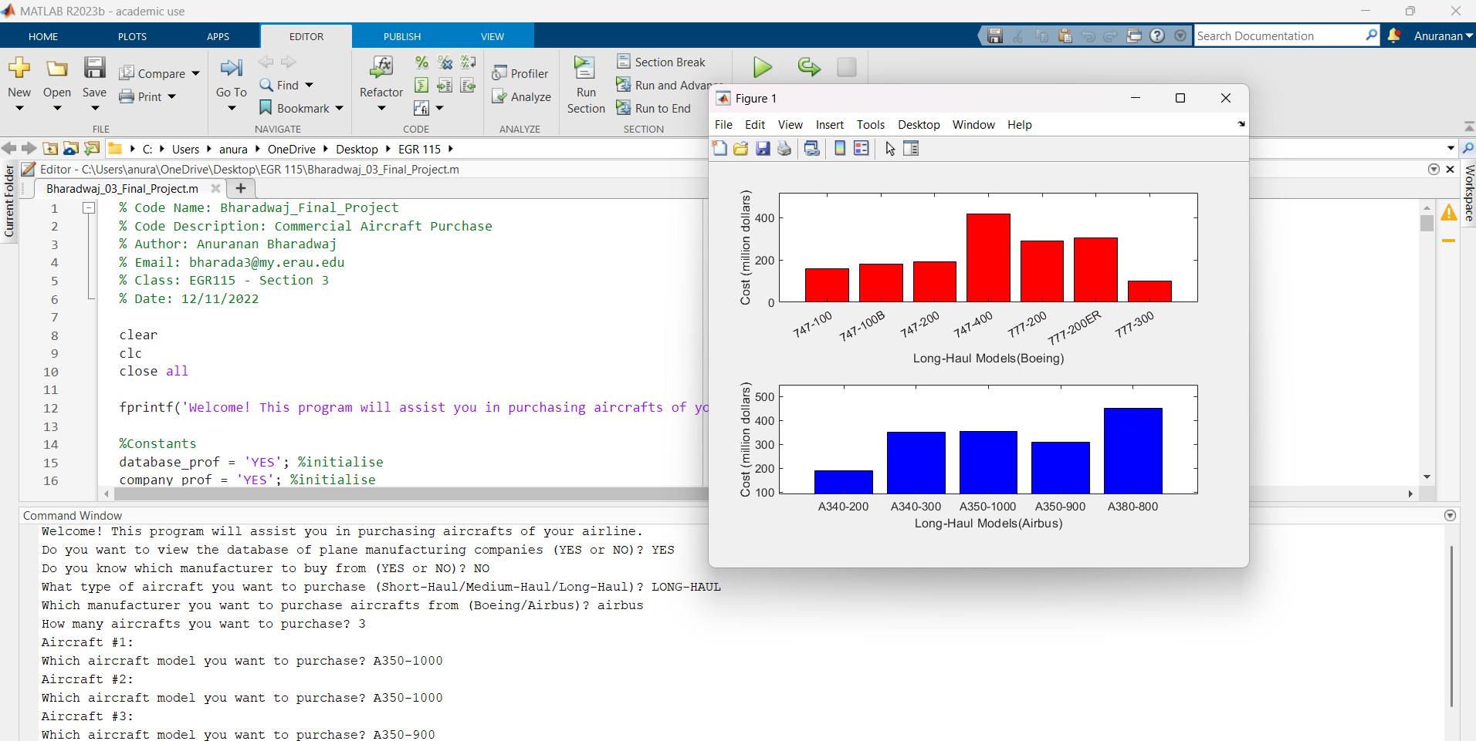Click the Section Break button

click(x=662, y=62)
